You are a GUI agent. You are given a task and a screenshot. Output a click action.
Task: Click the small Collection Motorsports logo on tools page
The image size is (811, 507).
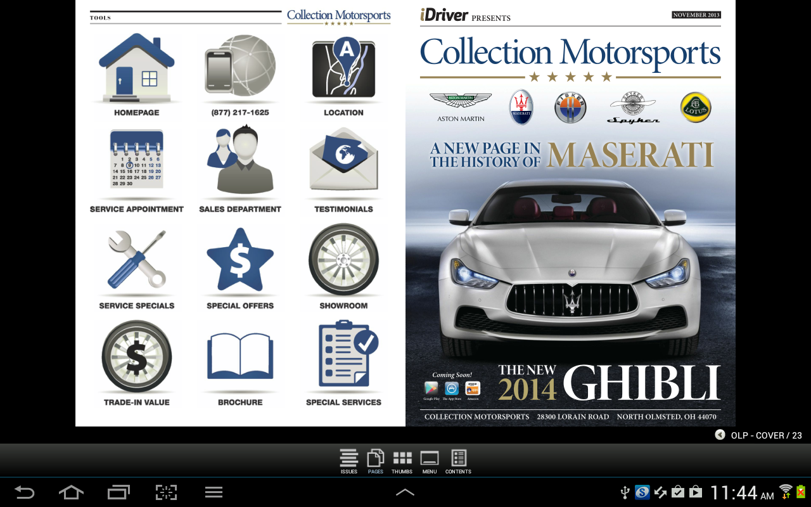point(339,16)
